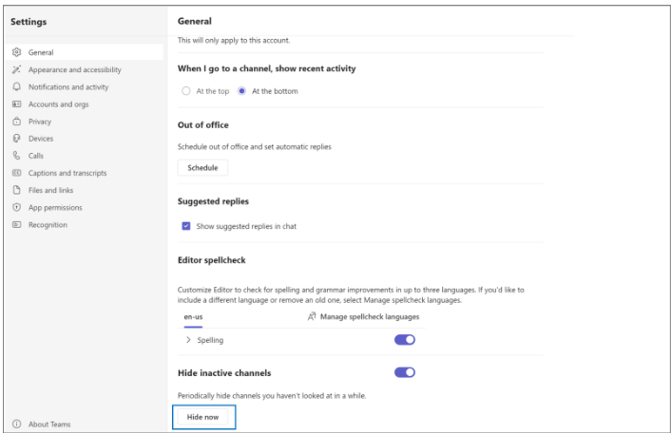Select the At the bottom radio button
This screenshot has height=434, width=671.
[241, 91]
